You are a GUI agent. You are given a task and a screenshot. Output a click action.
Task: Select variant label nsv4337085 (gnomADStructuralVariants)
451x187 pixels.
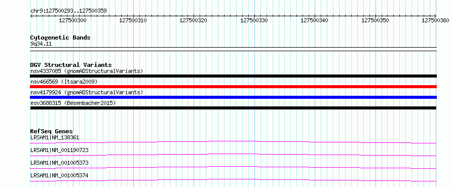coord(87,71)
